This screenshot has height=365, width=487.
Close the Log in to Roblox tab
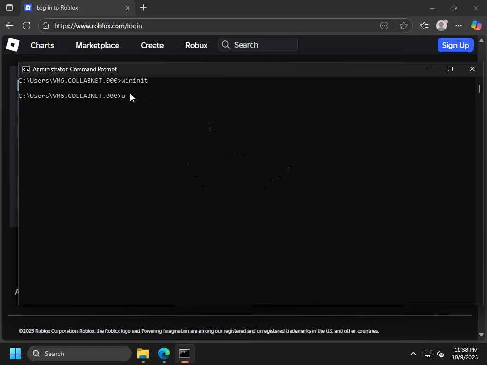tap(127, 8)
